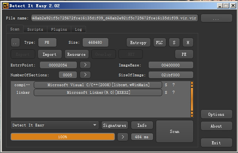Viewport: 238px width, 153px height.
Task: Open the Import table
Action: point(50,54)
